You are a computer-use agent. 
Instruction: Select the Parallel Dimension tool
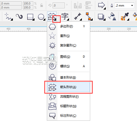coord(78,17)
